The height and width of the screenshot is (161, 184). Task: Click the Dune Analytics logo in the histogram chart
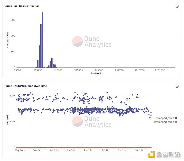[92, 42]
